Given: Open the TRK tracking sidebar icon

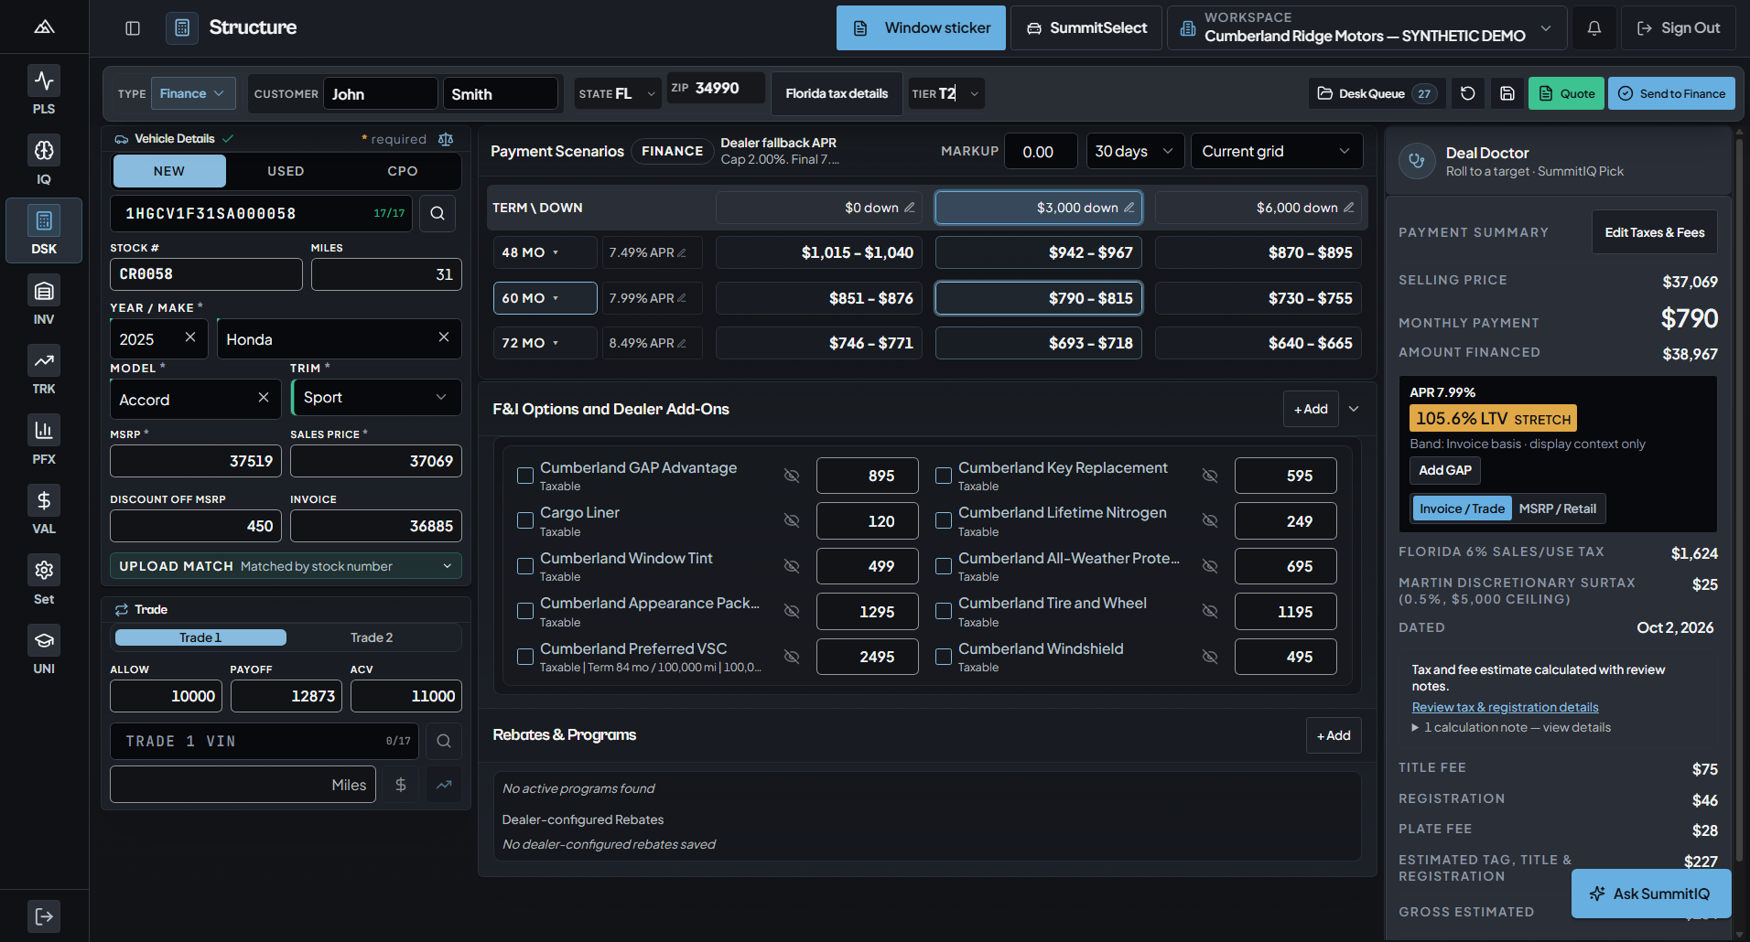Looking at the screenshot, I should click(x=44, y=369).
